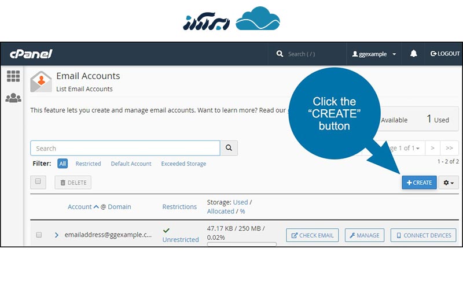Click in the email accounts Search field
This screenshot has width=463, height=289.
[125, 149]
